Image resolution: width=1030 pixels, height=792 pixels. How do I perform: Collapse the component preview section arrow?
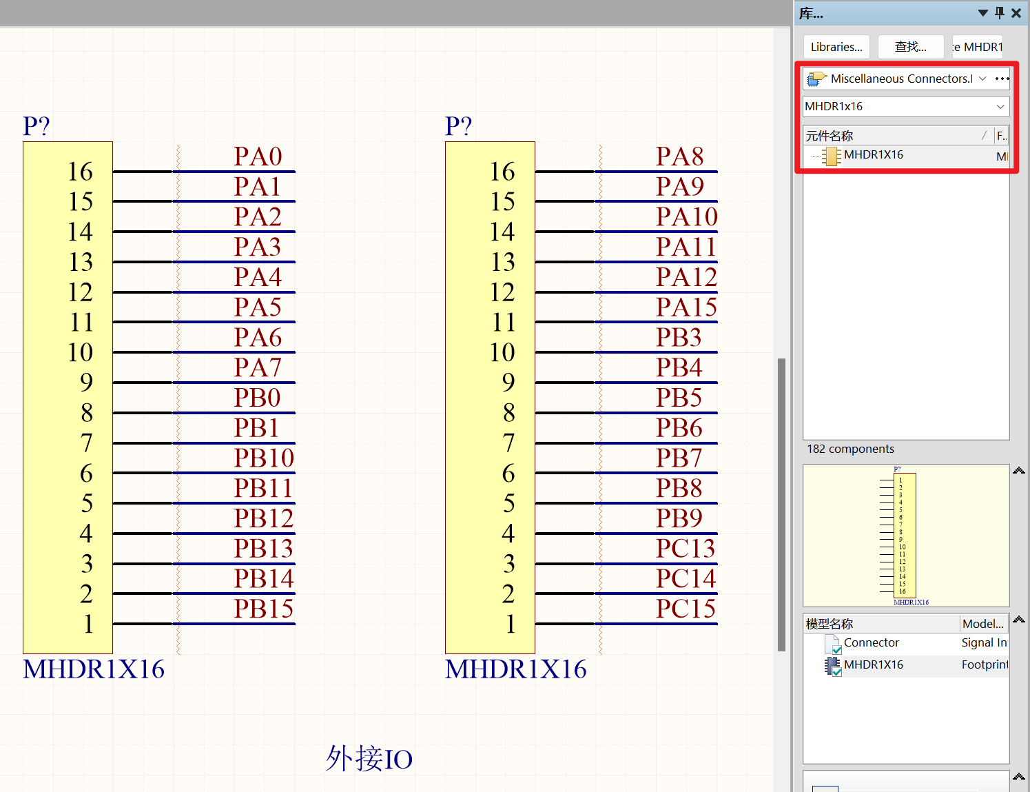(1019, 471)
